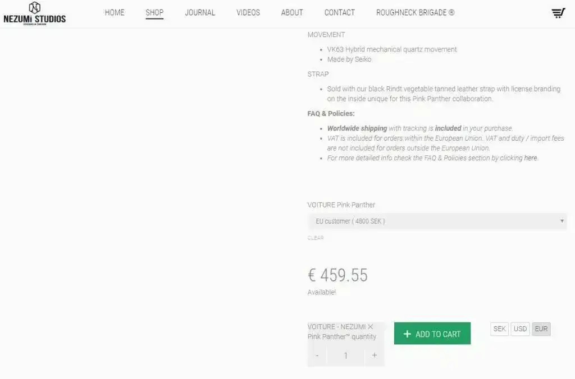Open the ABOUT page
This screenshot has width=575, height=379.
click(292, 12)
